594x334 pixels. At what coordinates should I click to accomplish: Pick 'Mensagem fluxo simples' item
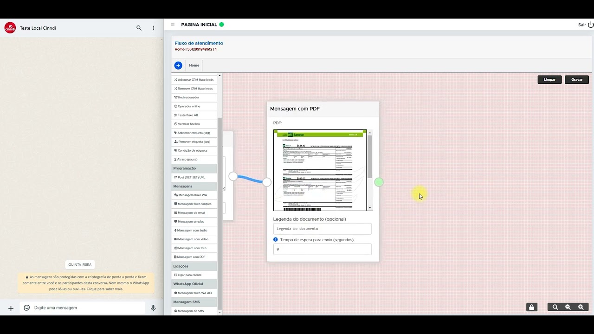(194, 204)
